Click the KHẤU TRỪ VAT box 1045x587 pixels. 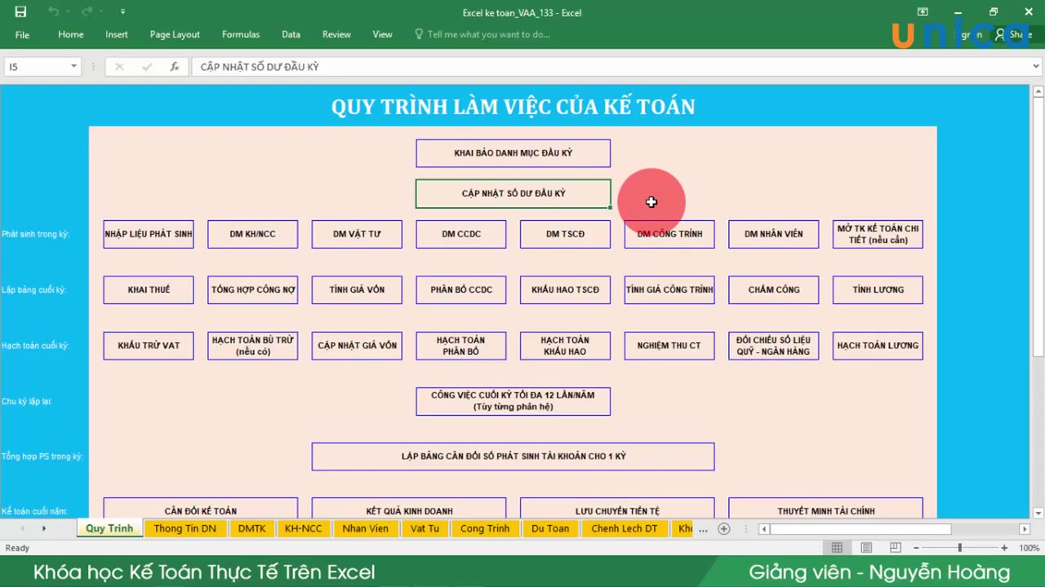click(149, 346)
